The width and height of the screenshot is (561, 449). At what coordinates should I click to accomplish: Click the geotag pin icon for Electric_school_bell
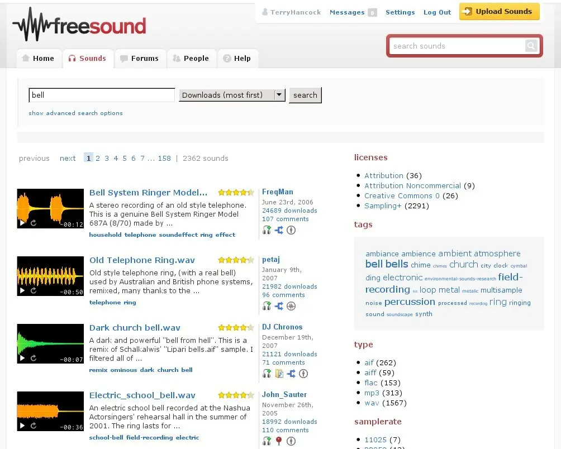(x=279, y=441)
